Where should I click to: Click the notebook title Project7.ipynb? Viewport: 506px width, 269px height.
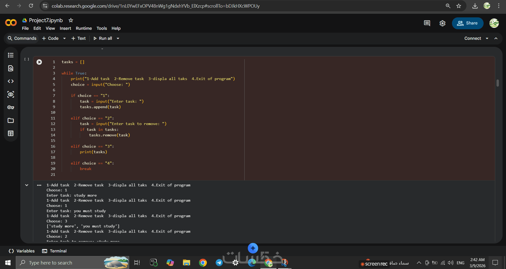(46, 20)
